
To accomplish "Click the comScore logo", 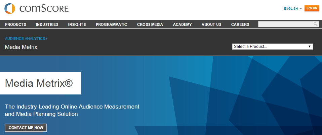I will click(37, 9).
